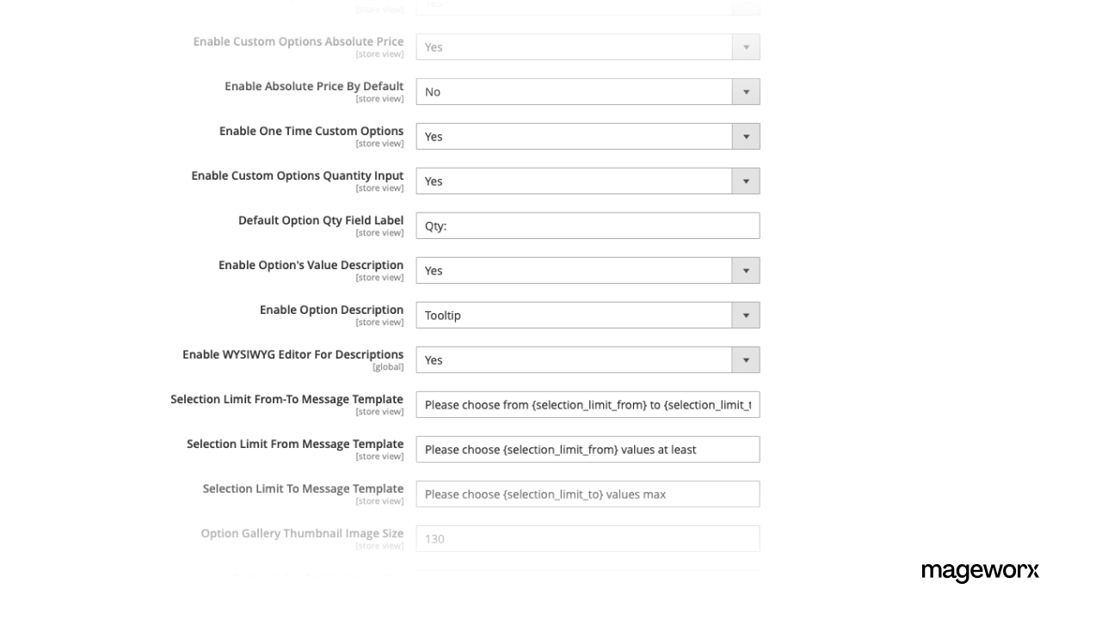Select the Qty: text inside the label field
Viewport: 1108px width, 626px height.
434,225
